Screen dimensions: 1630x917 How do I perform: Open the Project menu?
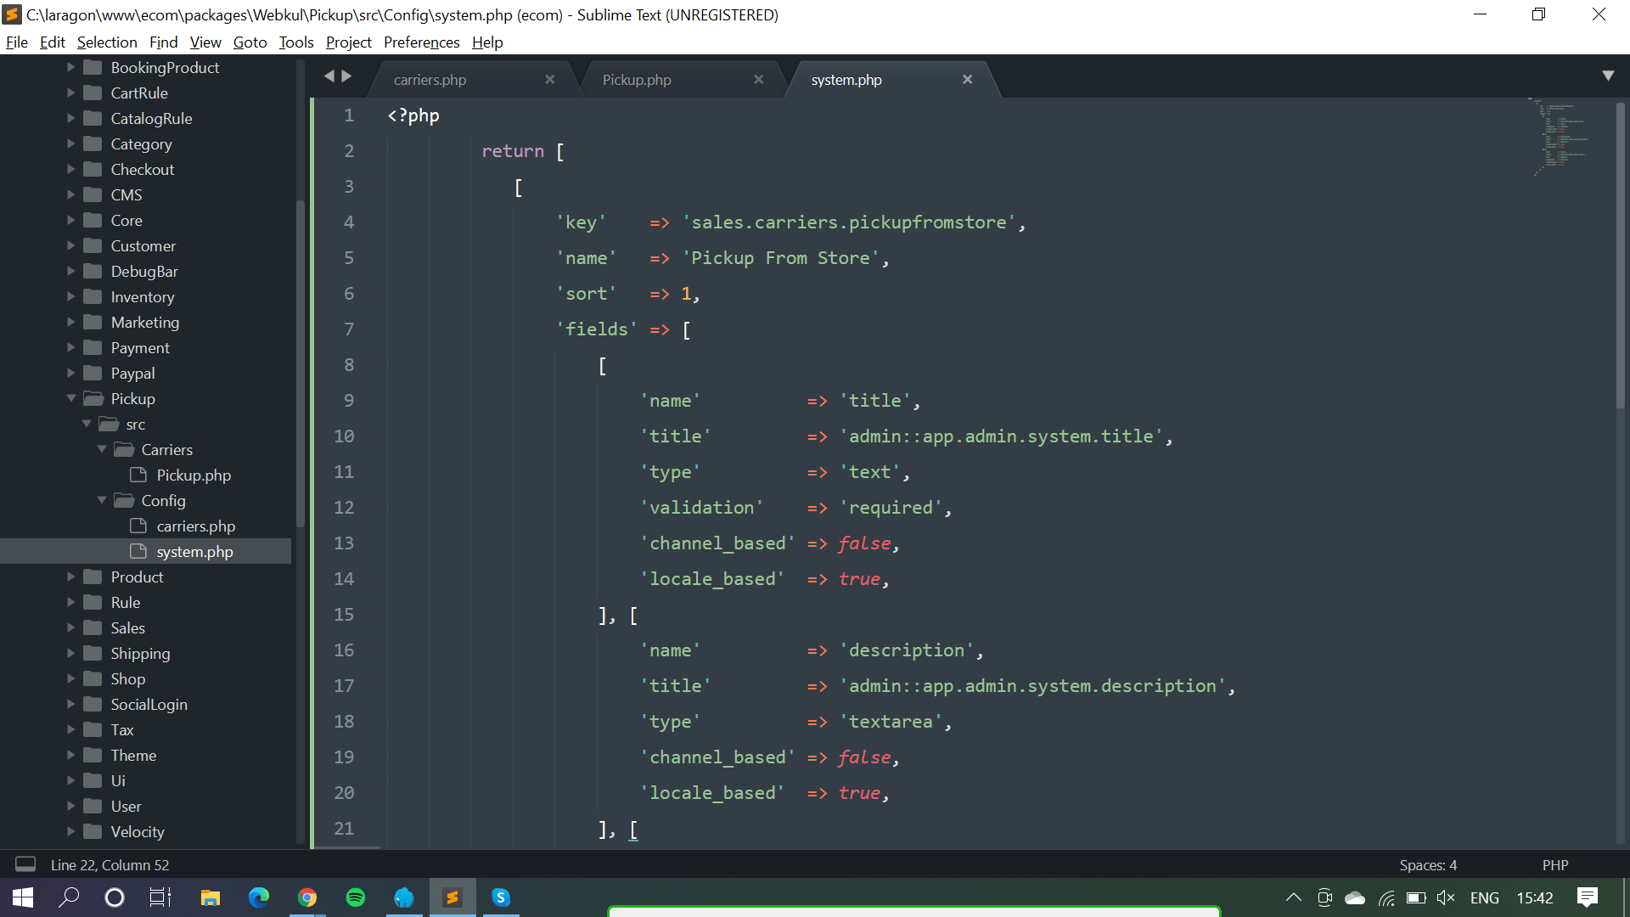point(349,42)
